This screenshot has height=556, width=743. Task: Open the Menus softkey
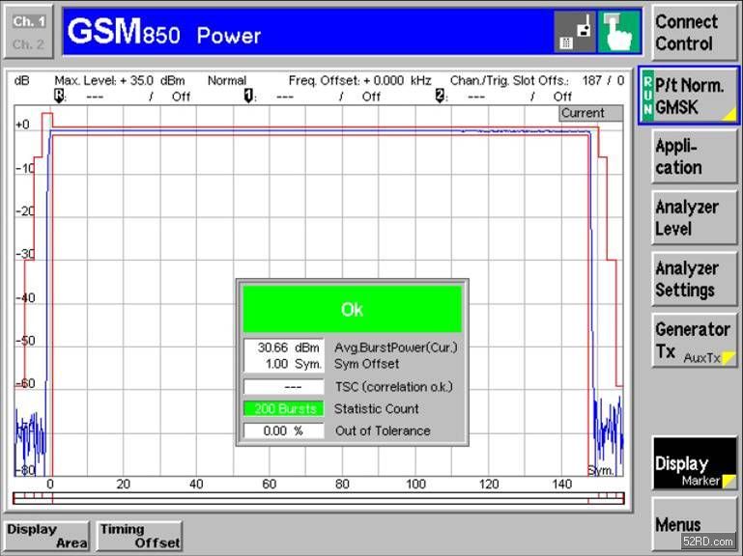[x=694, y=524]
